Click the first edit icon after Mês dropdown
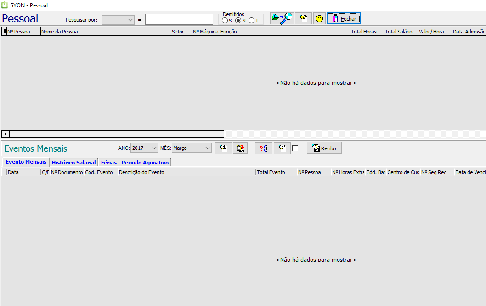 (223, 148)
